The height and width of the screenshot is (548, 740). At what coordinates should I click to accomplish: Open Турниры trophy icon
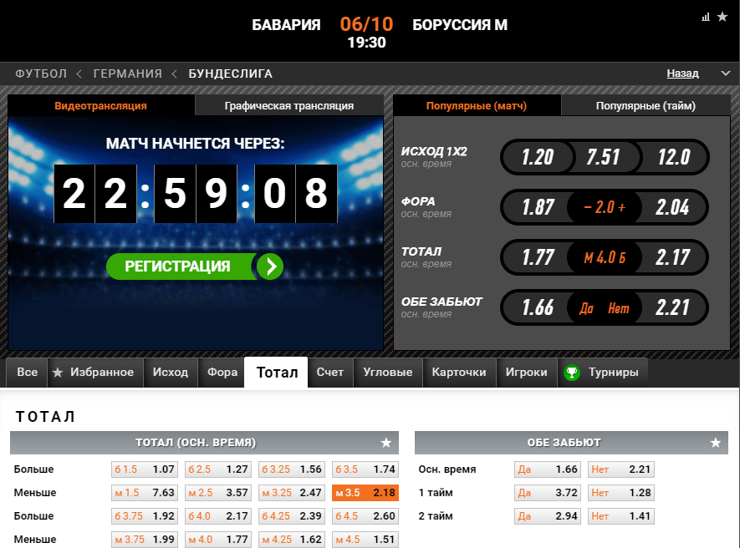tap(572, 373)
